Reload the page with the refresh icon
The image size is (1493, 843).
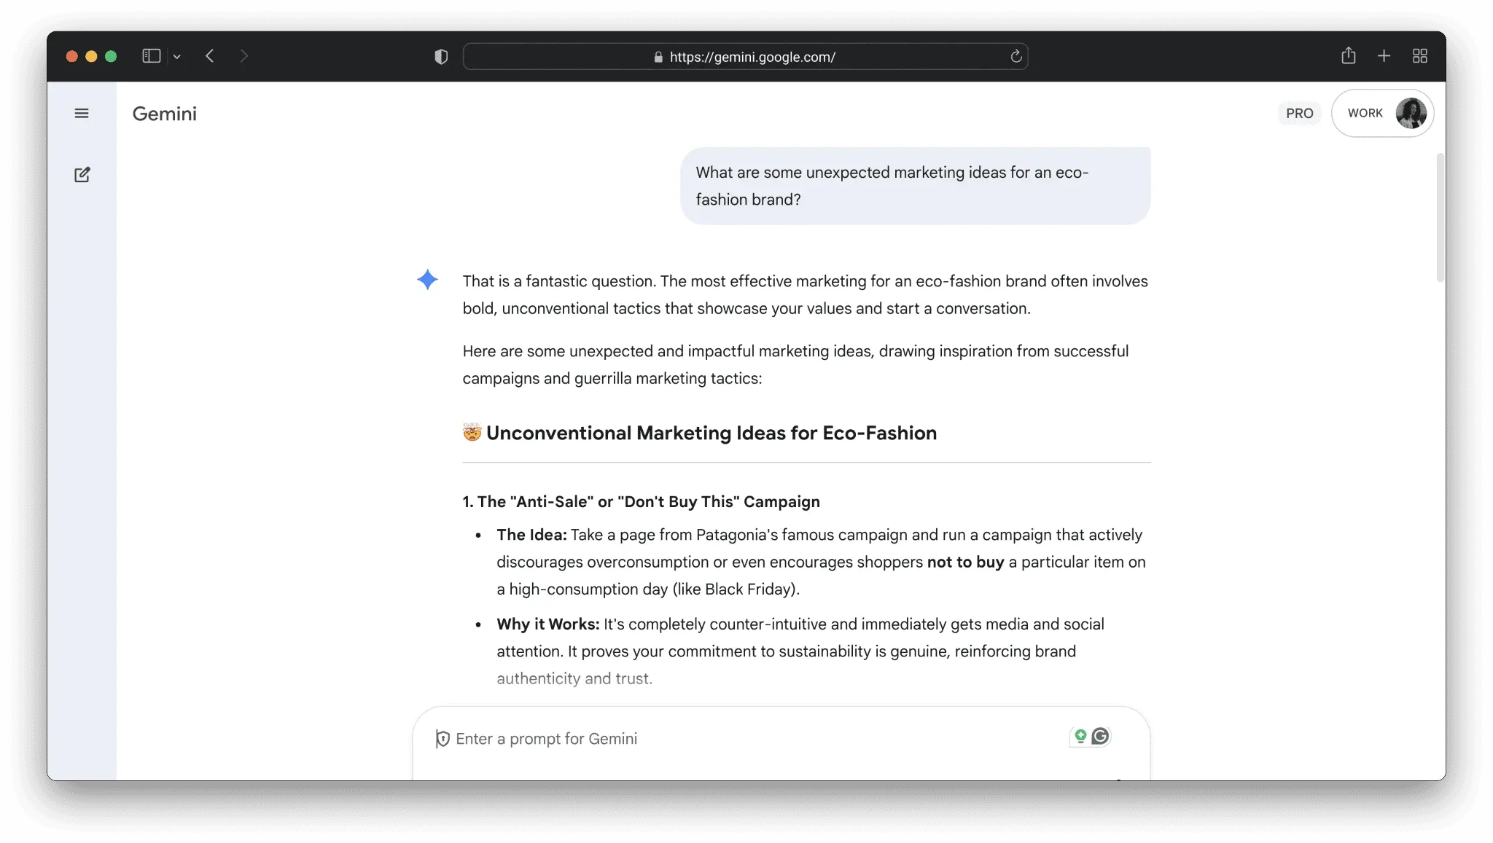(1016, 57)
